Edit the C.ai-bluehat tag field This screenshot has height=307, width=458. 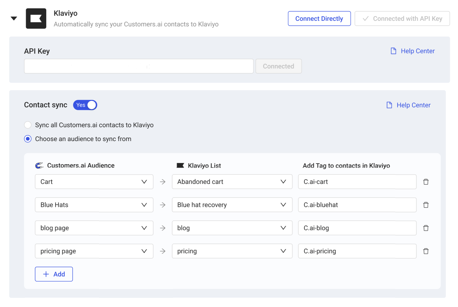(357, 205)
